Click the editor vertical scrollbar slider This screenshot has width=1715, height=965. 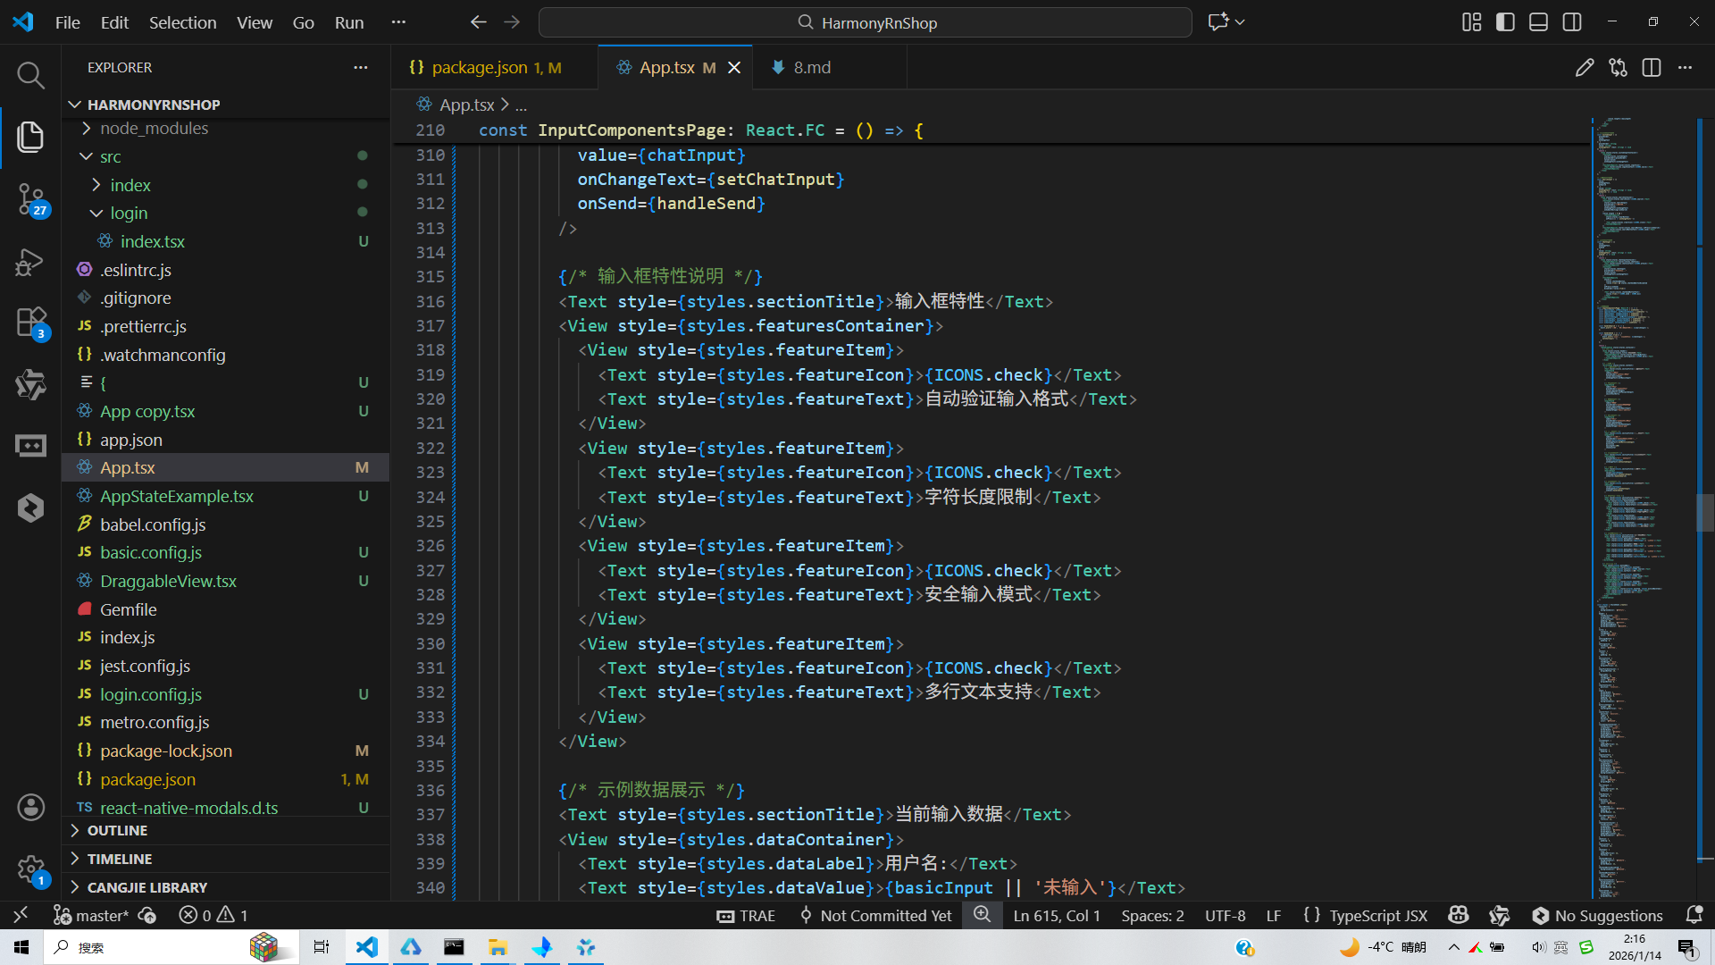point(1705,513)
